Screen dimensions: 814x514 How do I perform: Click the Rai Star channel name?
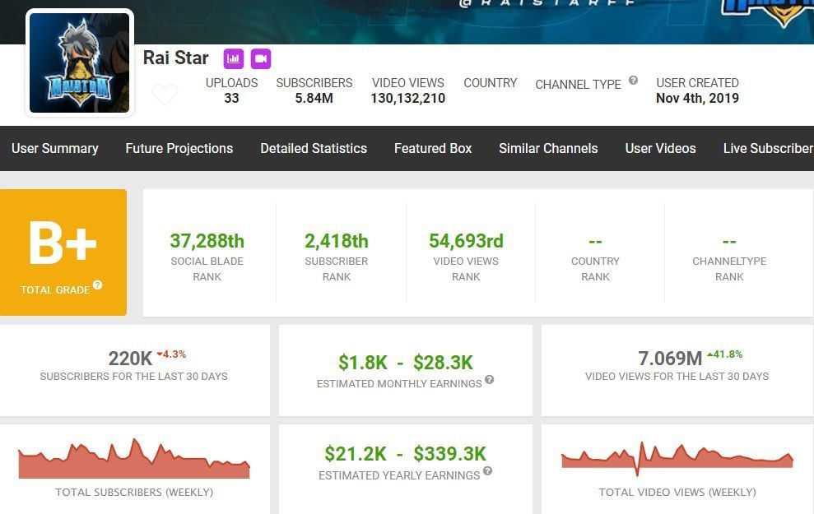[175, 58]
